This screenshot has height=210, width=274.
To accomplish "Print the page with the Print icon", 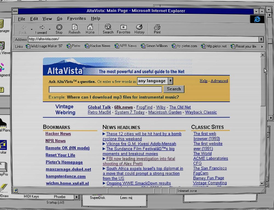I will 157,29.
